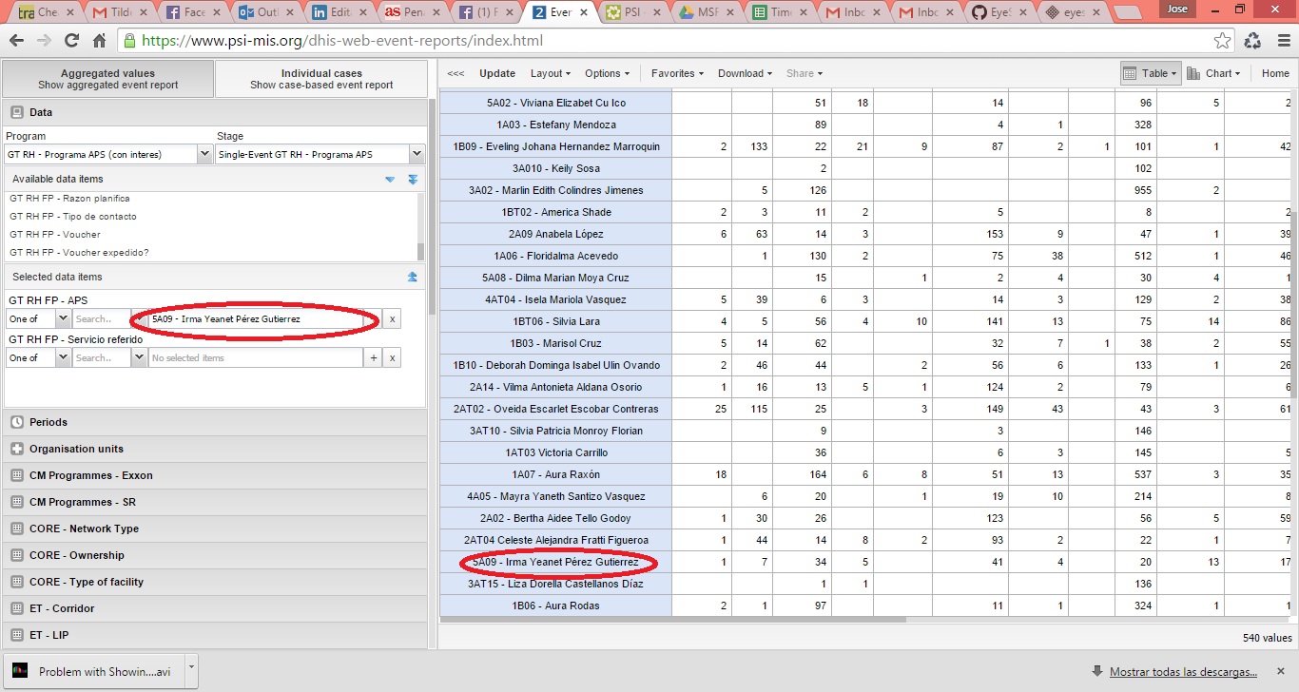The width and height of the screenshot is (1299, 692).
Task: Click the Home link in the toolbar
Action: click(1275, 73)
